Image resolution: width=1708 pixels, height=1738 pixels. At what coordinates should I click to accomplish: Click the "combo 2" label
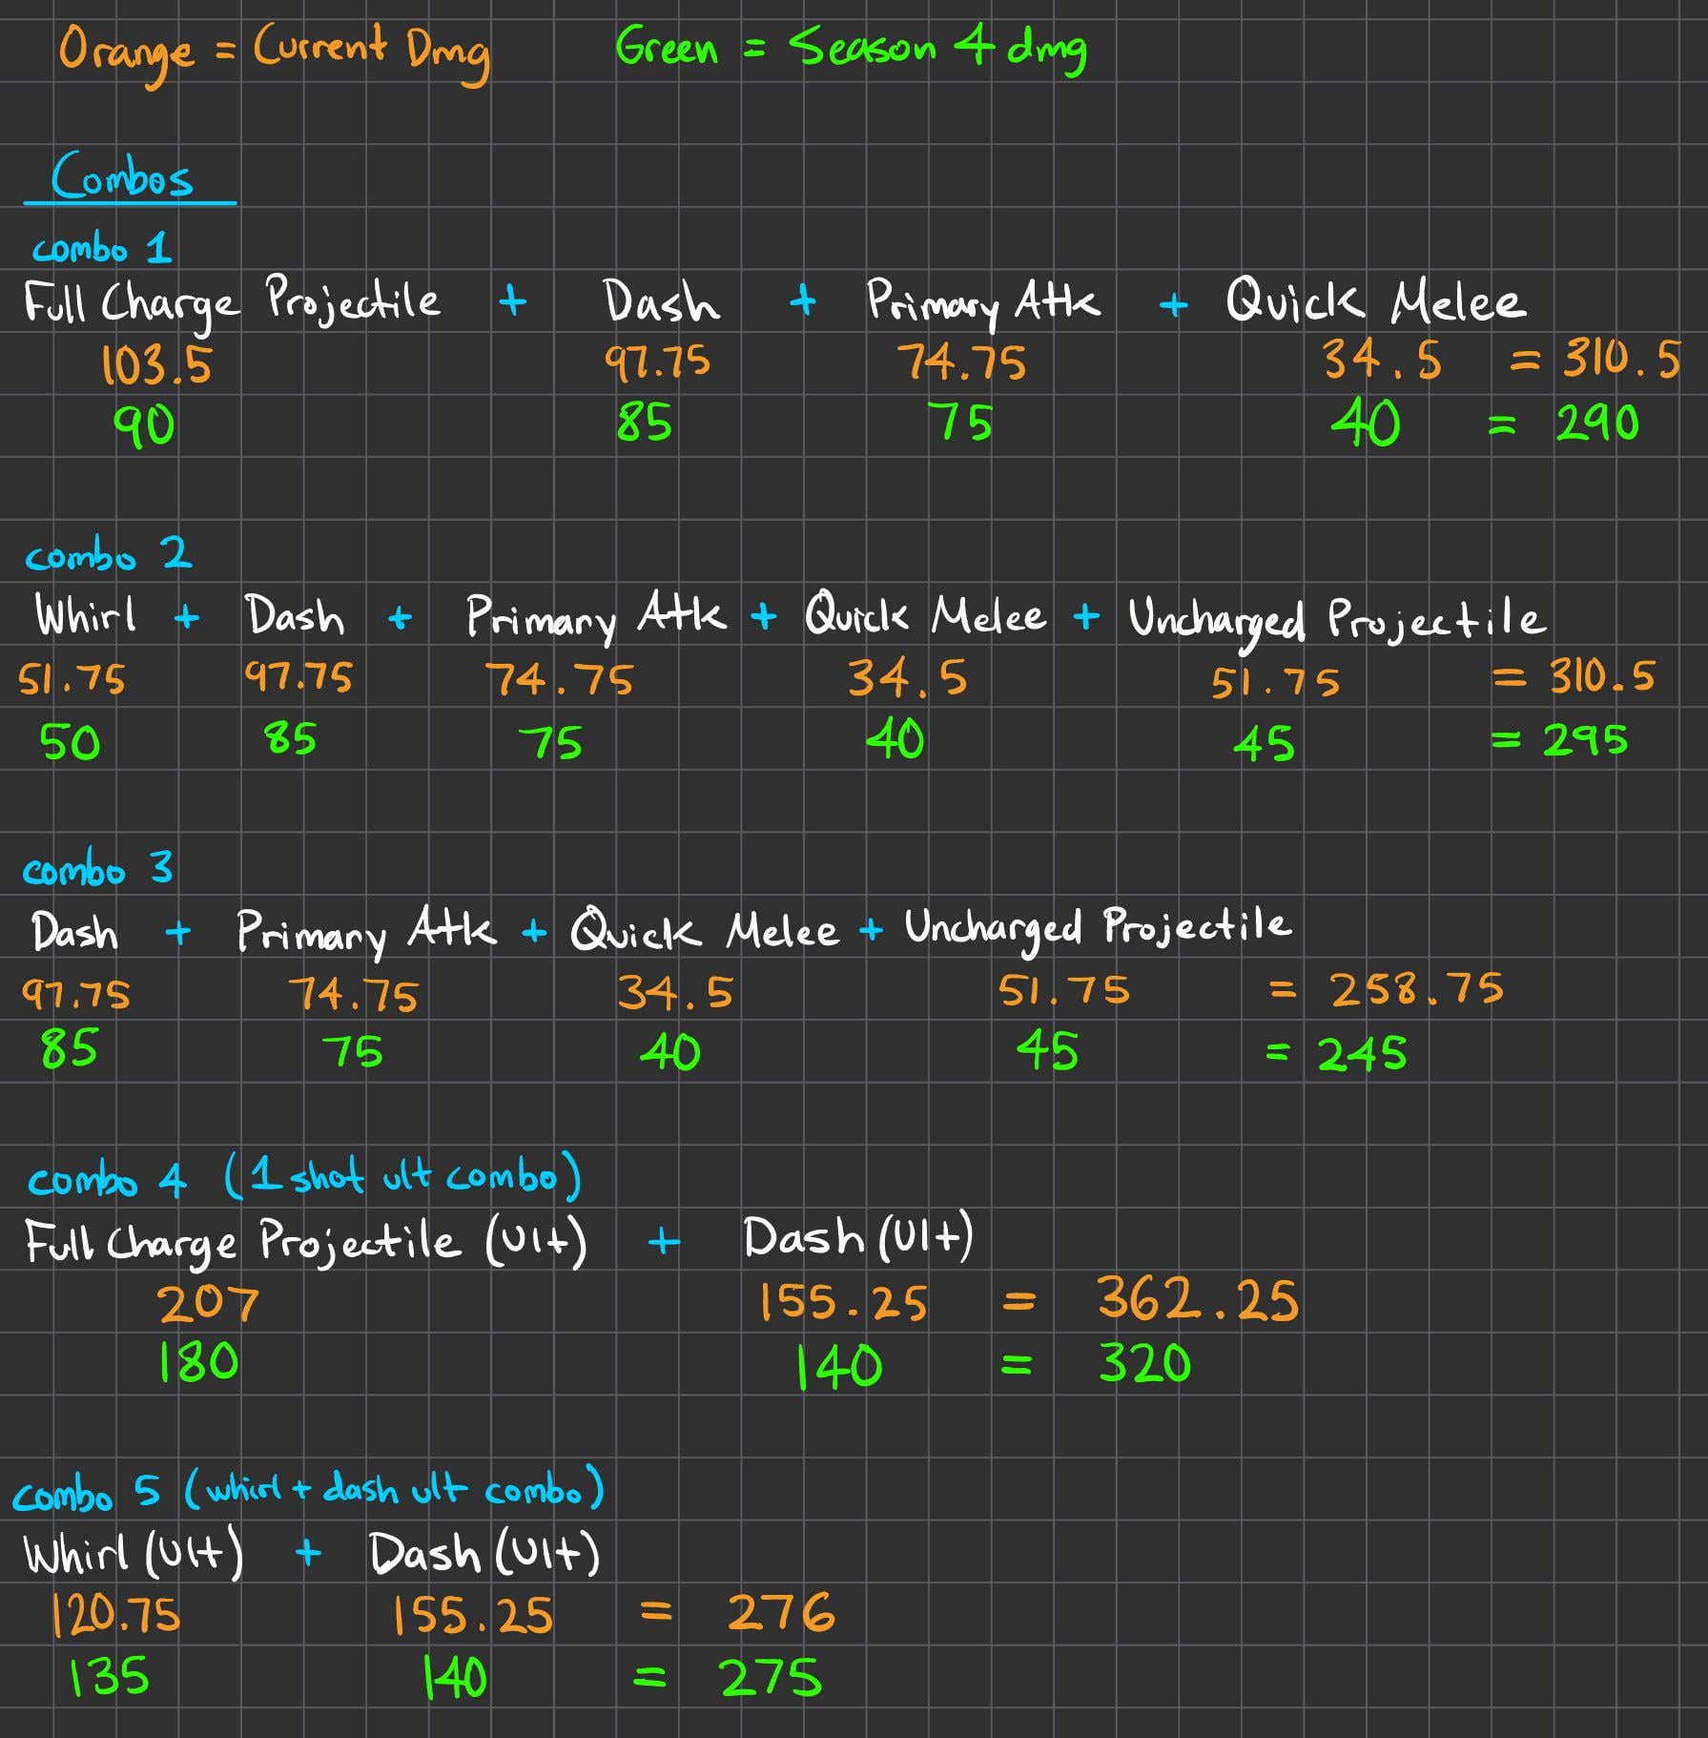coord(108,554)
